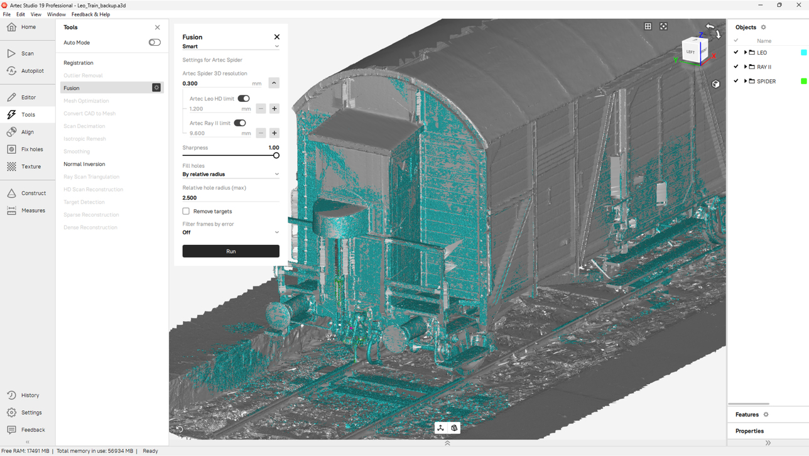Click the LEO cyan color swatch
Screen dimensions: 809x456
[x=803, y=53]
